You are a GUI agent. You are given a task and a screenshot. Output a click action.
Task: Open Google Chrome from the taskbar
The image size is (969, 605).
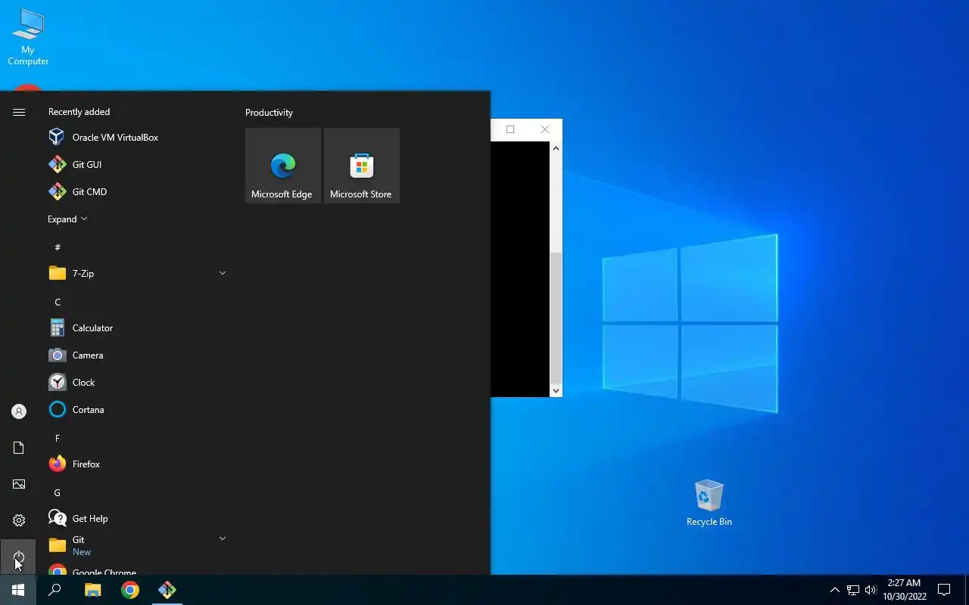(130, 590)
